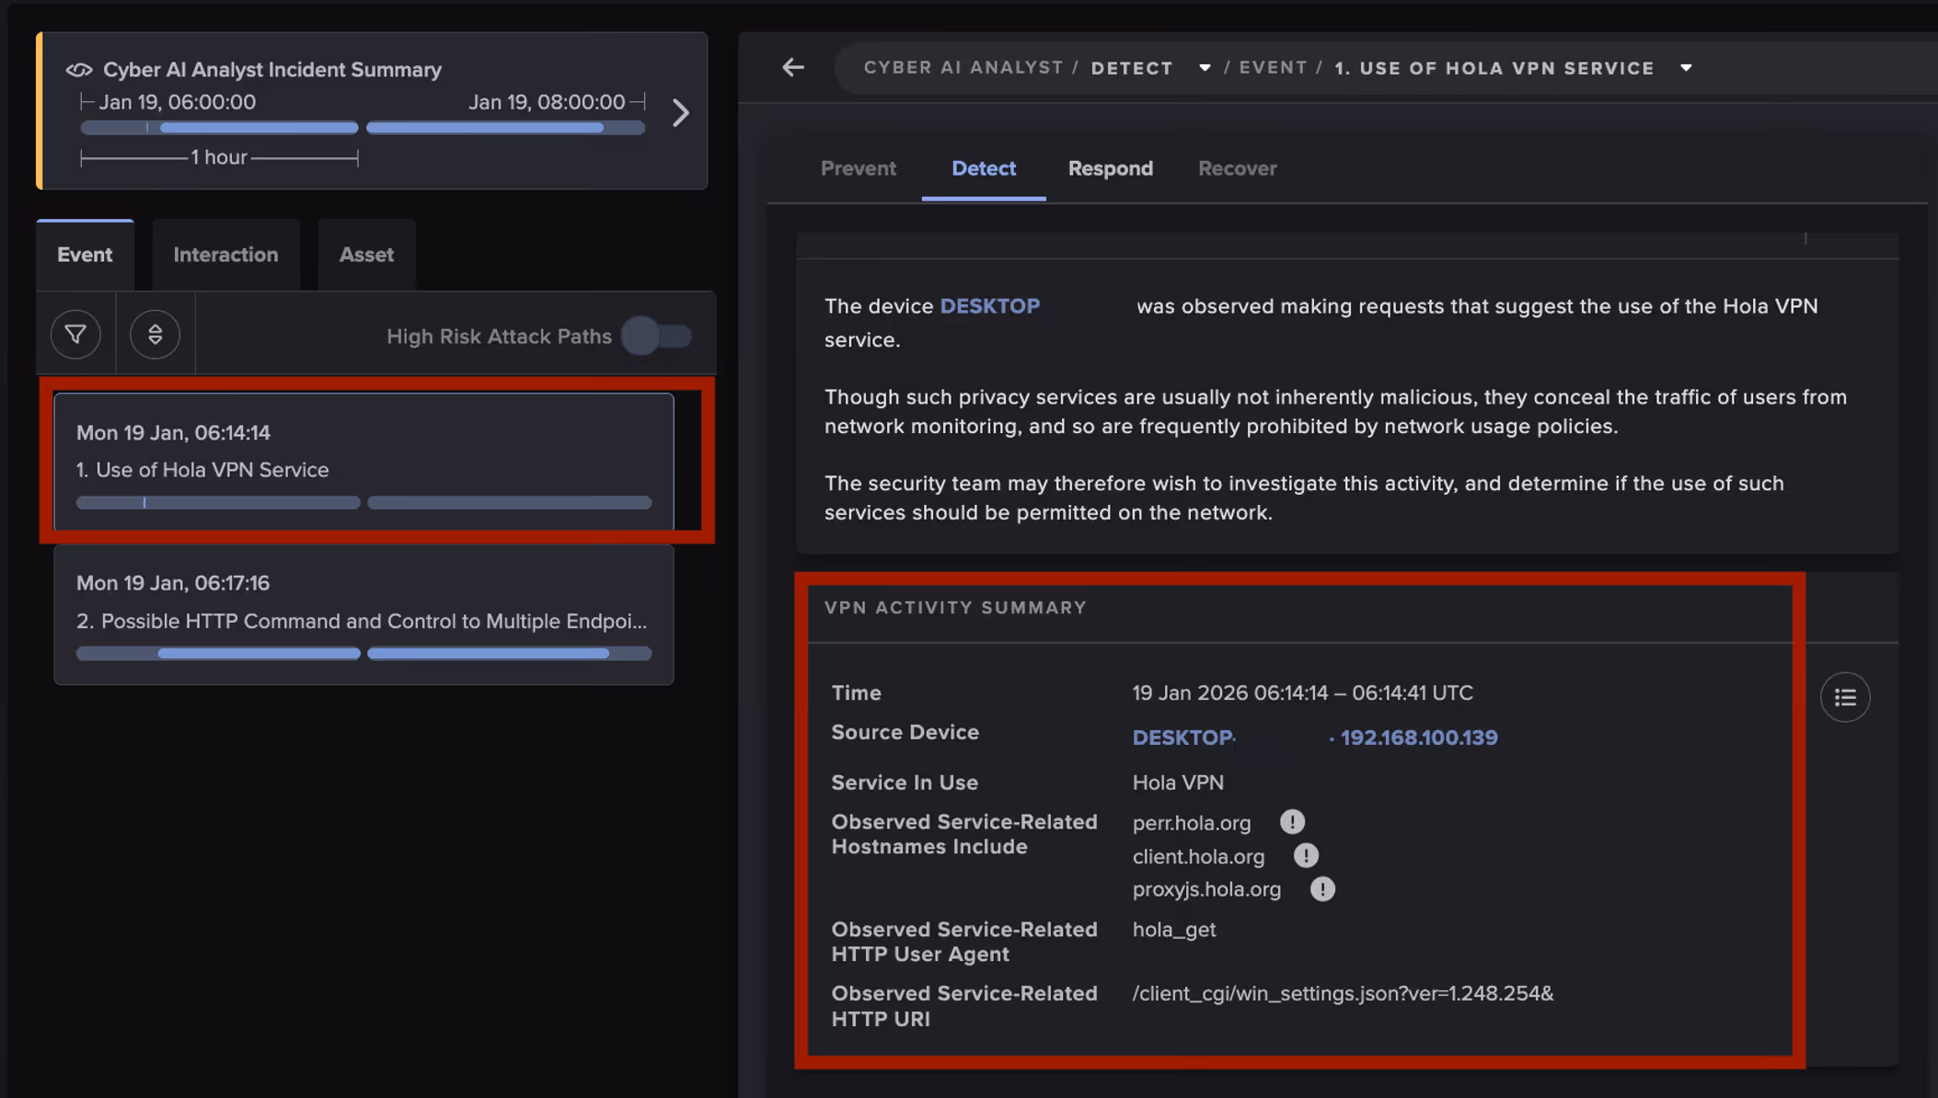Viewport: 1938px width, 1098px height.
Task: Click the /client_cgi/win_settings.json URI value
Action: 1343,994
